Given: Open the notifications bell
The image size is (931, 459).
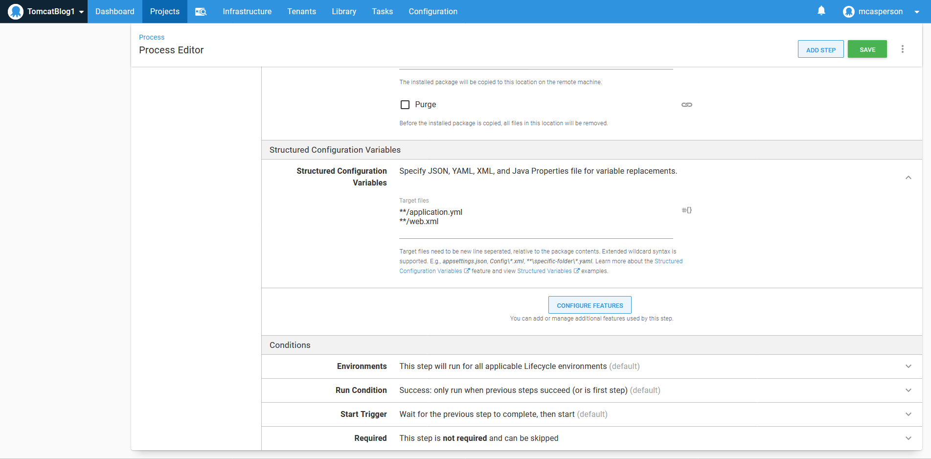Looking at the screenshot, I should (x=821, y=11).
